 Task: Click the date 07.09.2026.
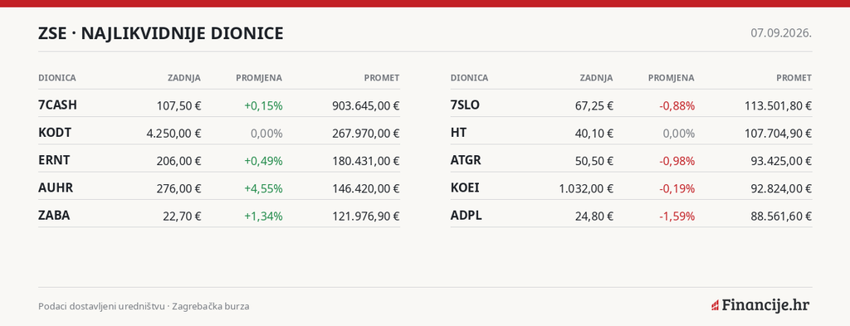pyautogui.click(x=781, y=33)
